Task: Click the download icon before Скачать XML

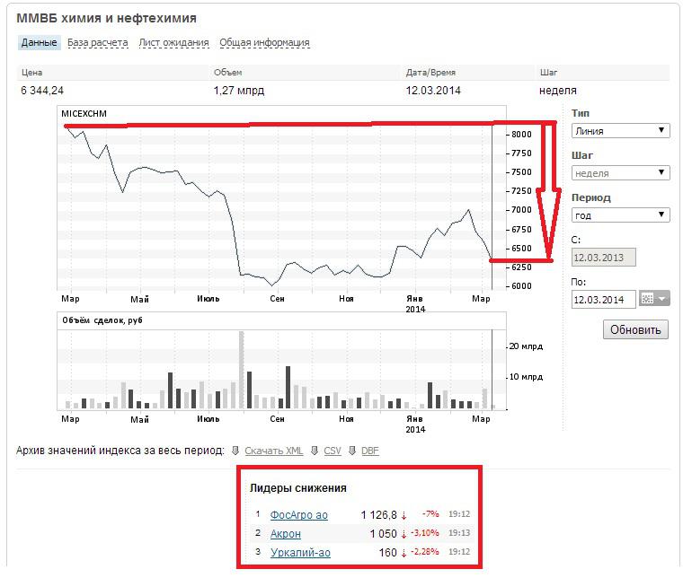Action: (x=235, y=451)
